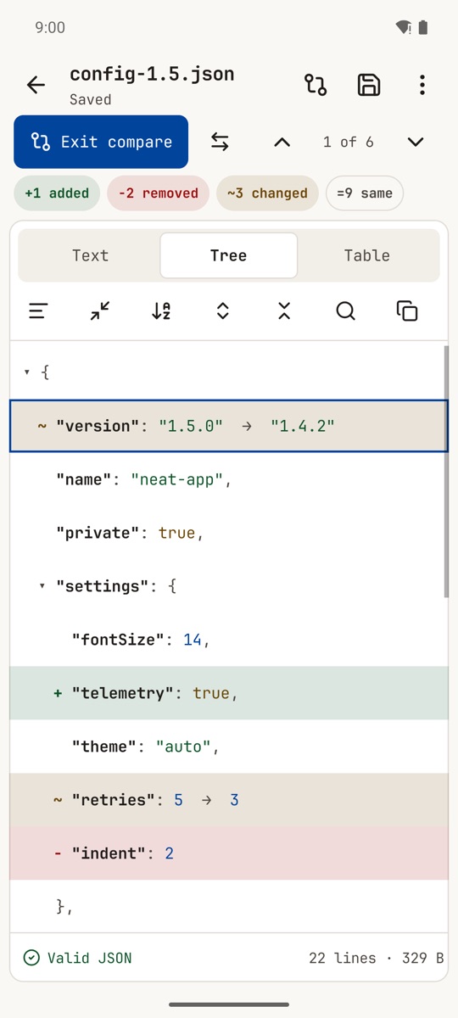Tap the config-1.5.json file title

point(152,75)
